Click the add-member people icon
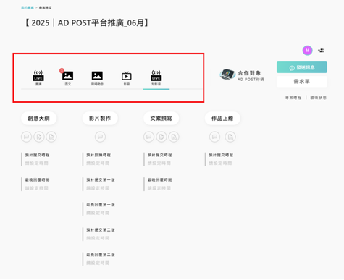This screenshot has width=344, height=280. pos(321,51)
